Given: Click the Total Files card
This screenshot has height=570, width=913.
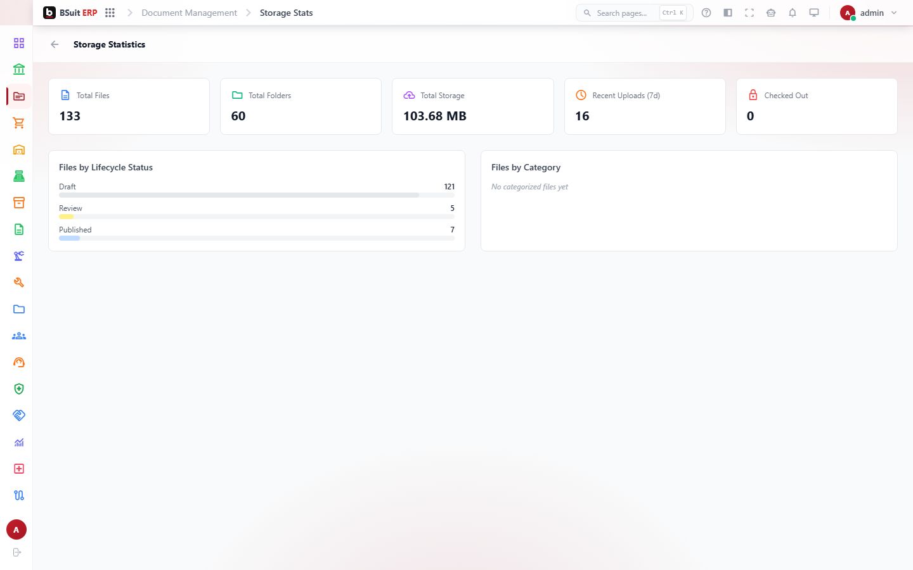Looking at the screenshot, I should (x=129, y=106).
